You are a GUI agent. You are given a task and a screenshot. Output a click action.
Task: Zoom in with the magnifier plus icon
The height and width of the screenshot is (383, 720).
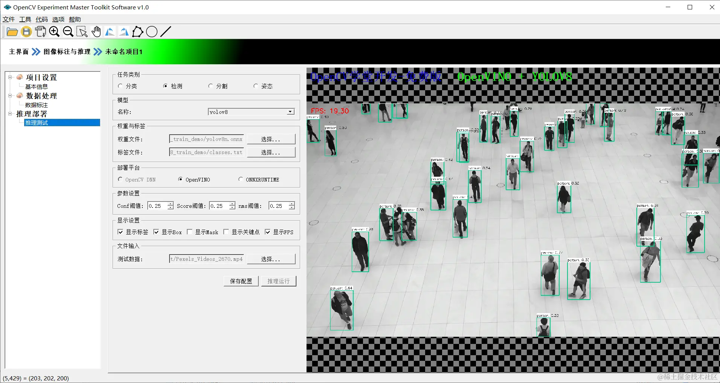(x=54, y=32)
